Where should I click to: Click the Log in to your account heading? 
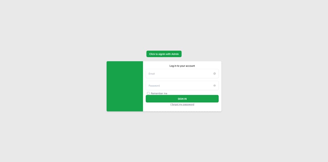182,66
